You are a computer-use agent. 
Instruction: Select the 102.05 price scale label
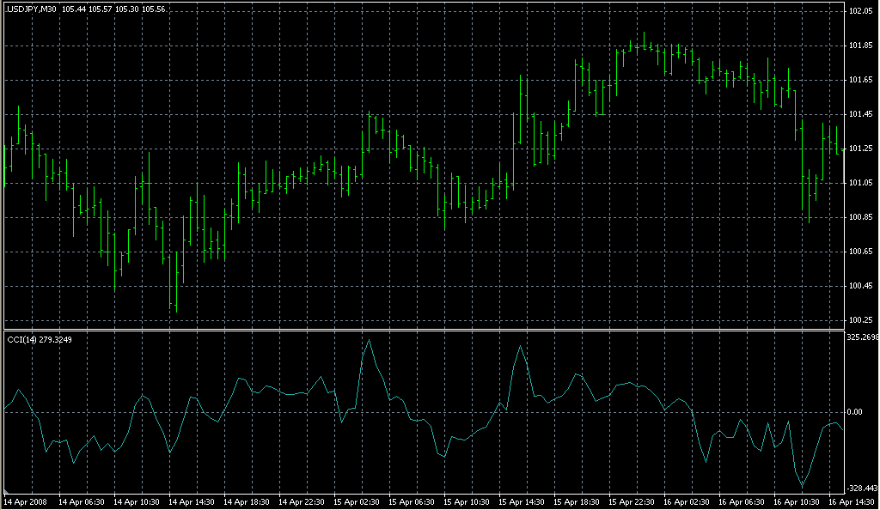[x=860, y=11]
